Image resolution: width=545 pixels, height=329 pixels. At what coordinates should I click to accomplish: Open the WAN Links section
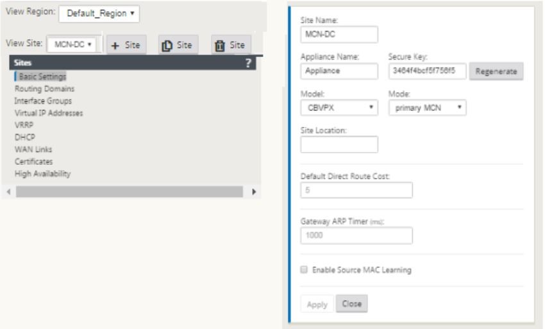[x=33, y=149]
